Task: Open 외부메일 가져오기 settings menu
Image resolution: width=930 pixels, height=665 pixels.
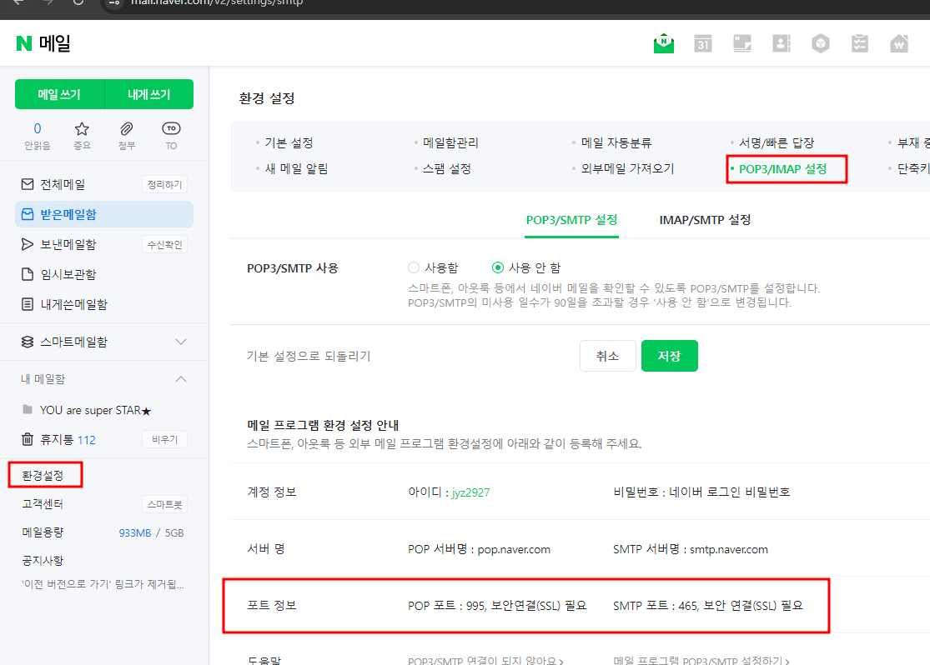Action: 627,169
